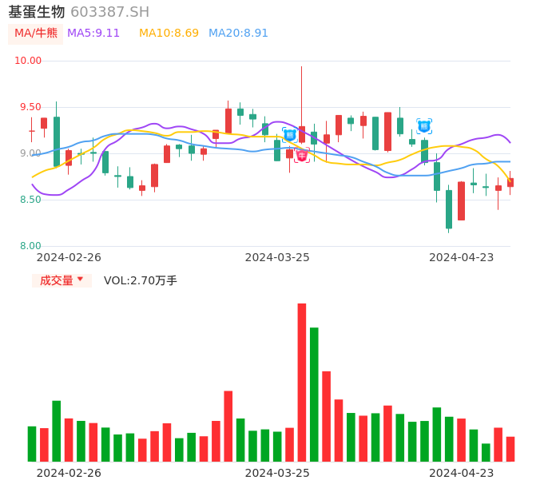
Task: Click the blue bear (熊) marker in mid-April
Action: 424,126
